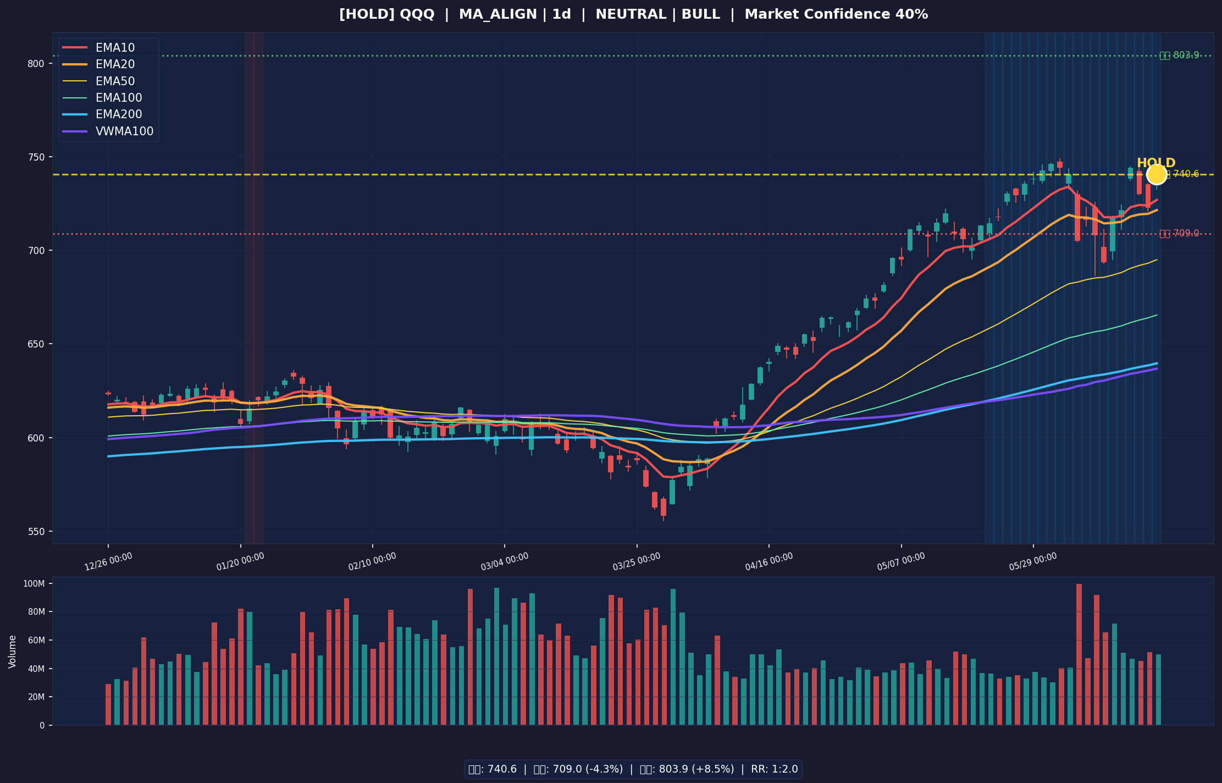1222x783 pixels.
Task: Click the summary info box at bottom
Action: (x=633, y=769)
